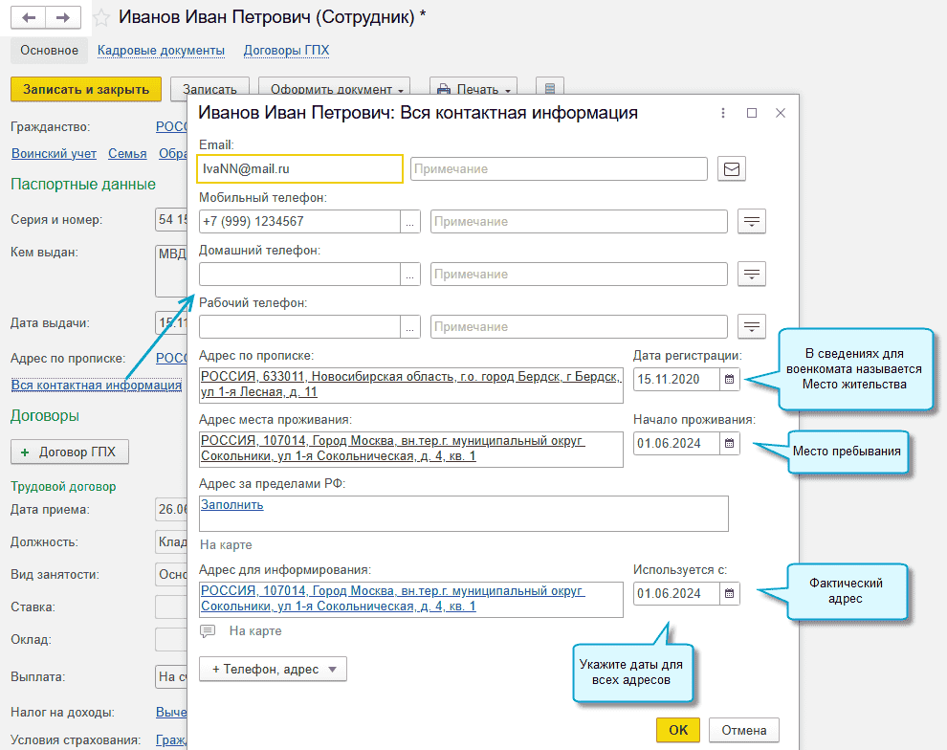
Task: Open dialog's three-dot more menu
Action: click(722, 113)
